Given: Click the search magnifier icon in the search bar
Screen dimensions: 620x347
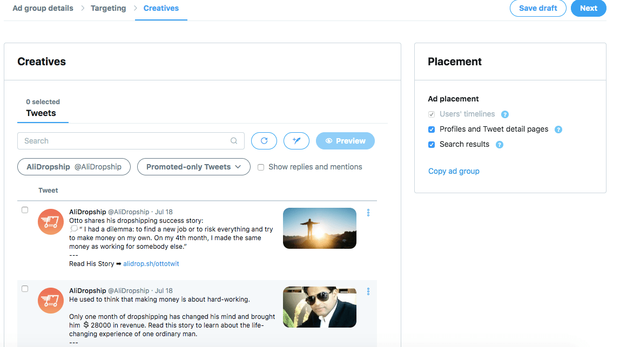Looking at the screenshot, I should pos(234,140).
